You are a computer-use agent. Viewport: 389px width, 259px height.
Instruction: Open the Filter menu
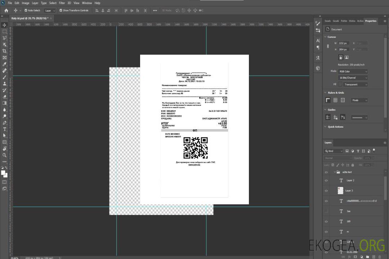click(62, 3)
